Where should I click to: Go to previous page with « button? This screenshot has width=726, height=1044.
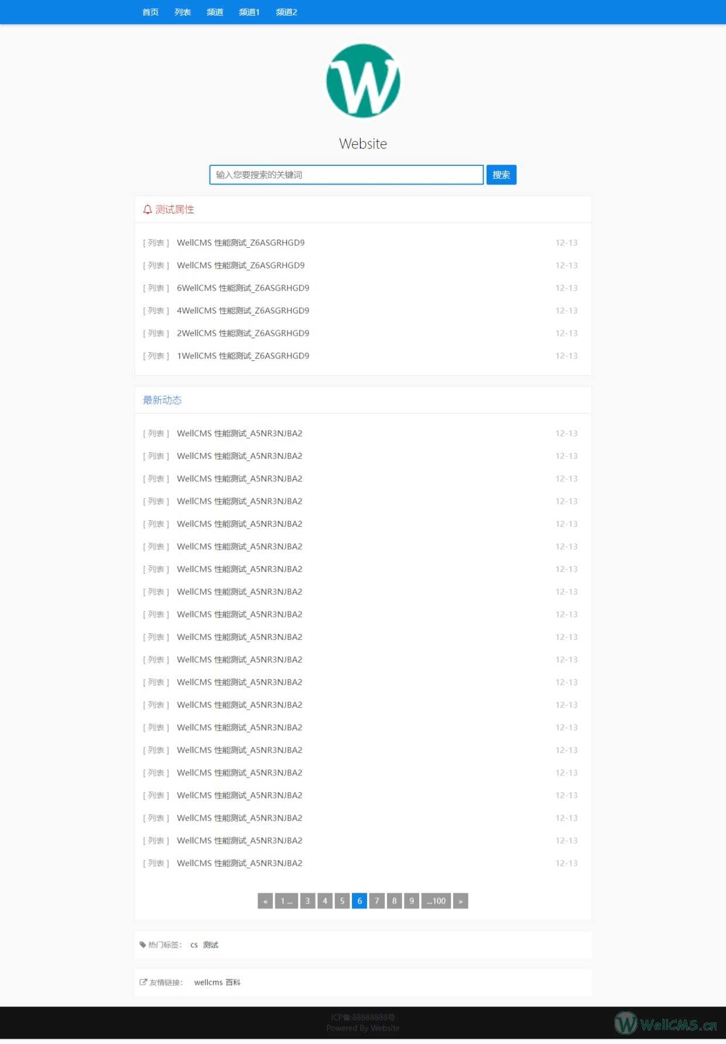pyautogui.click(x=265, y=901)
